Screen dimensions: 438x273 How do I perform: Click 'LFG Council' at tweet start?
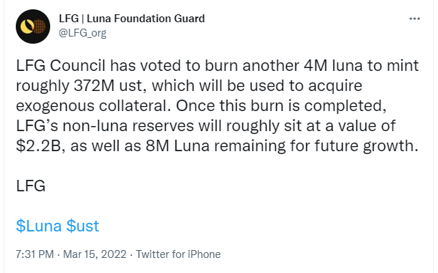click(x=61, y=66)
